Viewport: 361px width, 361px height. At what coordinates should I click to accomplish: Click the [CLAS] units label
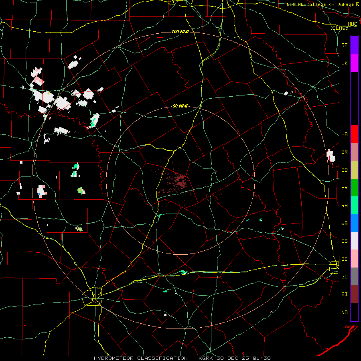(339, 28)
